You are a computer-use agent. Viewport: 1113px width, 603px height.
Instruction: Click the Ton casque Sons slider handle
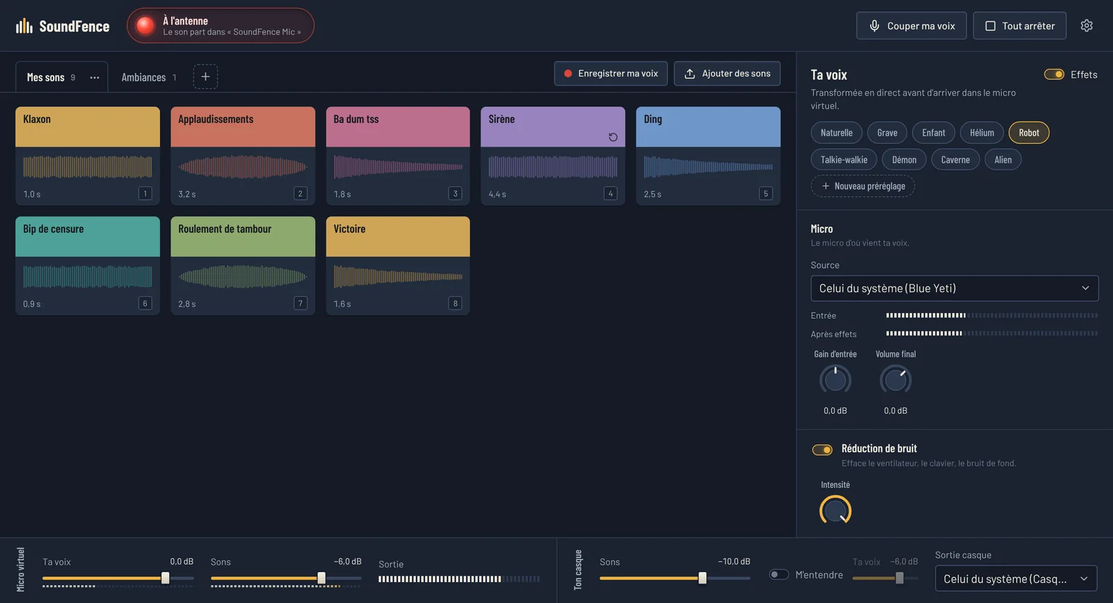703,578
